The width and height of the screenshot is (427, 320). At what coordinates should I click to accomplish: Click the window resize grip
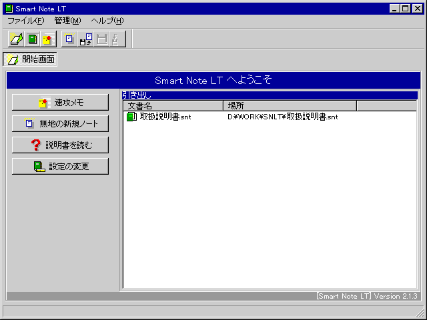pyautogui.click(x=420, y=313)
